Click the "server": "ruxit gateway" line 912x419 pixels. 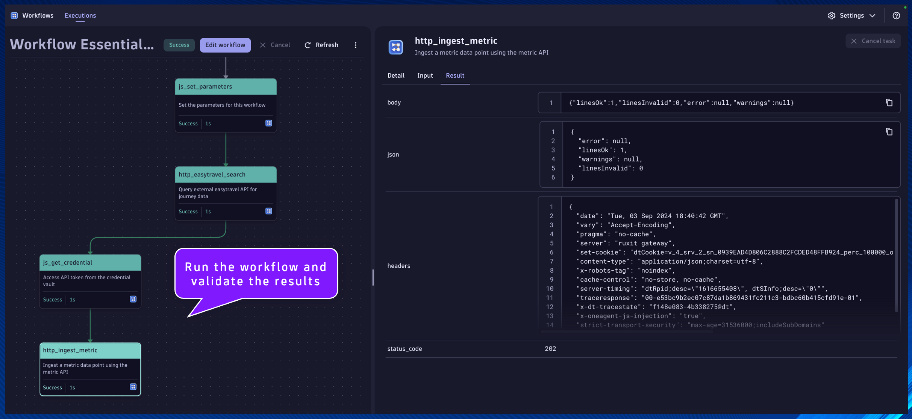pyautogui.click(x=626, y=243)
